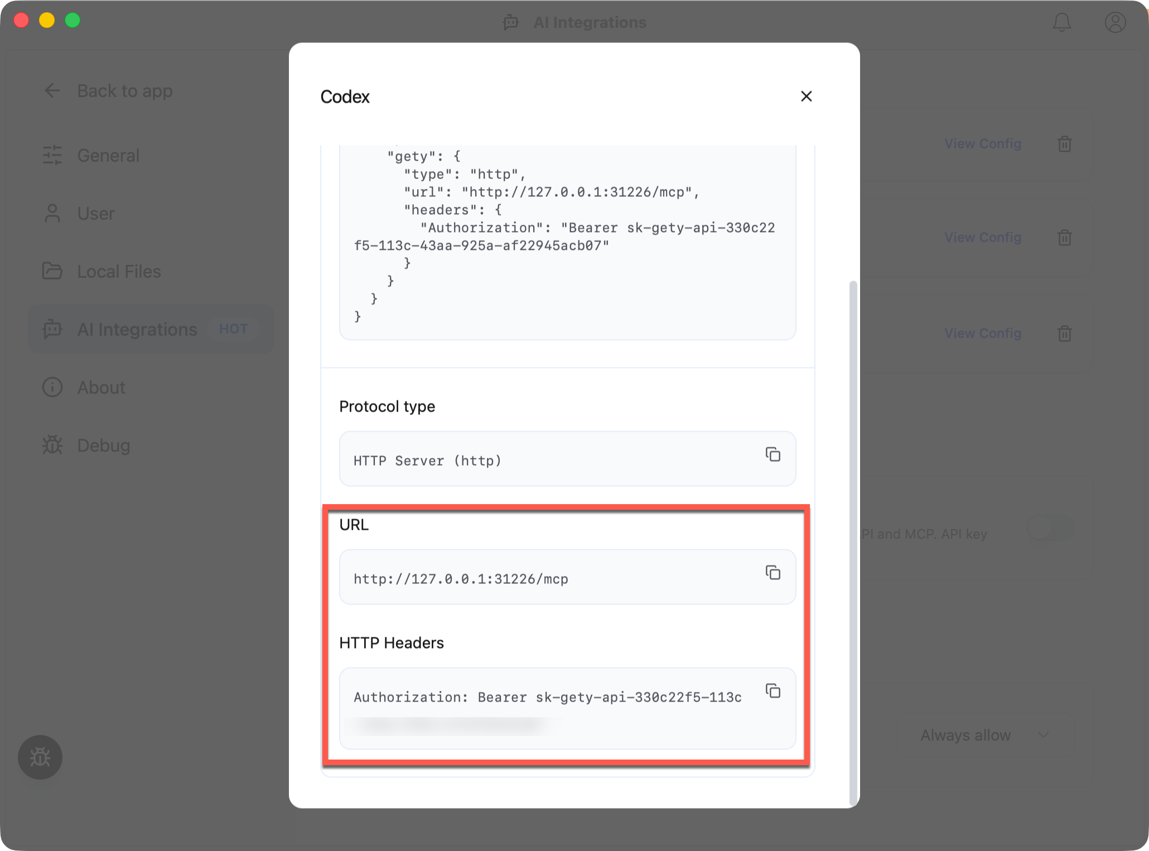Select the AI Integrations robot icon

52,330
